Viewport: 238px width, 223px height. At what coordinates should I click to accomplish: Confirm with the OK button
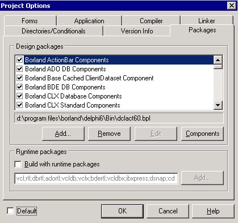[x=122, y=211]
